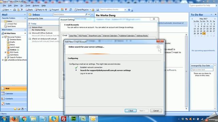The image size is (218, 122).
Task: Go to next month in To-Do Bar calendar
Action: tap(215, 19)
